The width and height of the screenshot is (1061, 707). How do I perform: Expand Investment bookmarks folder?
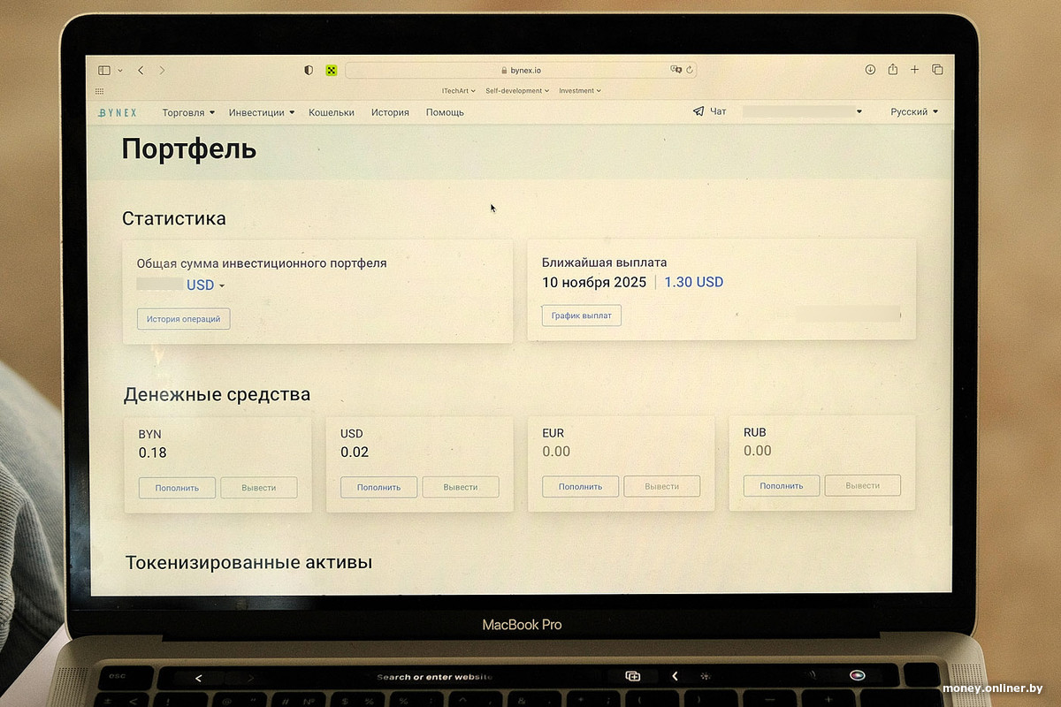coord(580,90)
